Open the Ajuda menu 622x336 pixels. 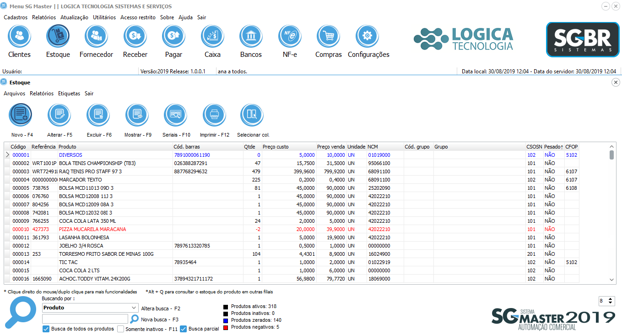185,17
